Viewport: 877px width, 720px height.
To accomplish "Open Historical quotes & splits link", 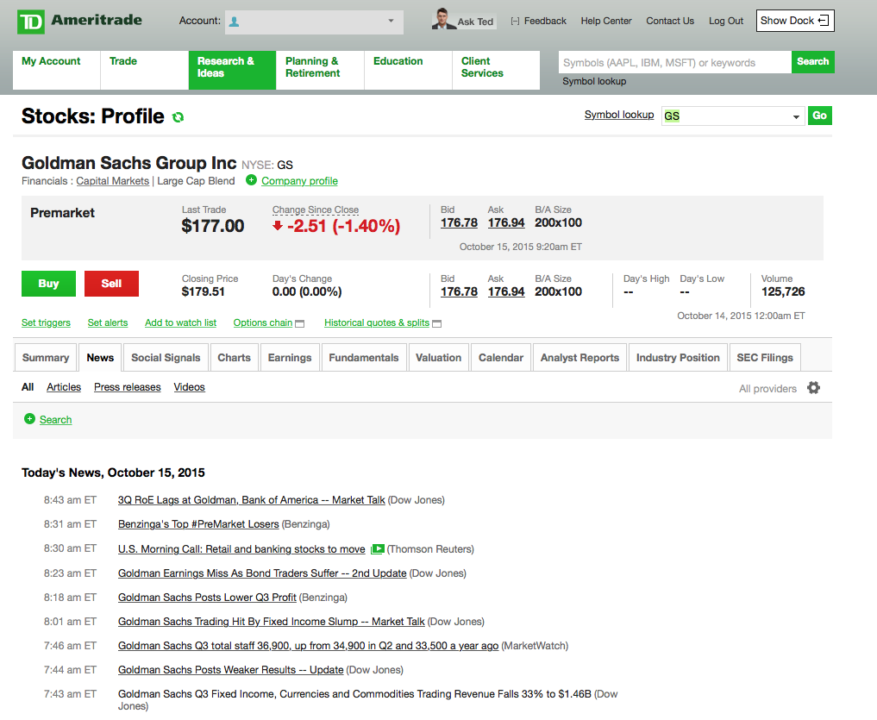I will tap(377, 322).
